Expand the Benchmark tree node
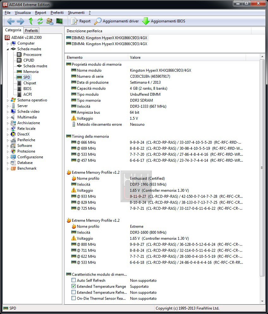268x314 pixels. point(8,169)
